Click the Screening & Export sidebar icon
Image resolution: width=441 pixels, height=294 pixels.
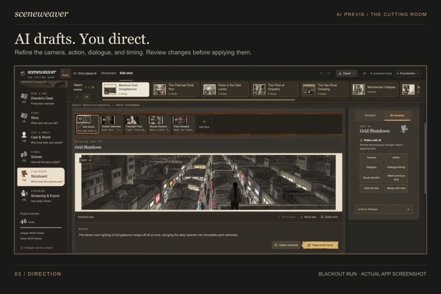click(x=24, y=193)
